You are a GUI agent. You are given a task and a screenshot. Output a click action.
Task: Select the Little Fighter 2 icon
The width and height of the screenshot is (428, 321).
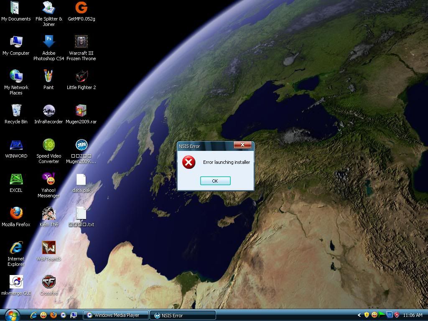[82, 80]
